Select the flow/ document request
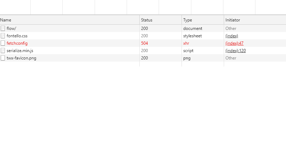286x152 pixels. tap(12, 28)
